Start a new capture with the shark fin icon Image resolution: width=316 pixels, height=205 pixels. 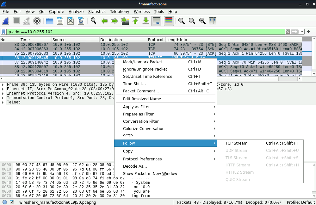(6, 21)
